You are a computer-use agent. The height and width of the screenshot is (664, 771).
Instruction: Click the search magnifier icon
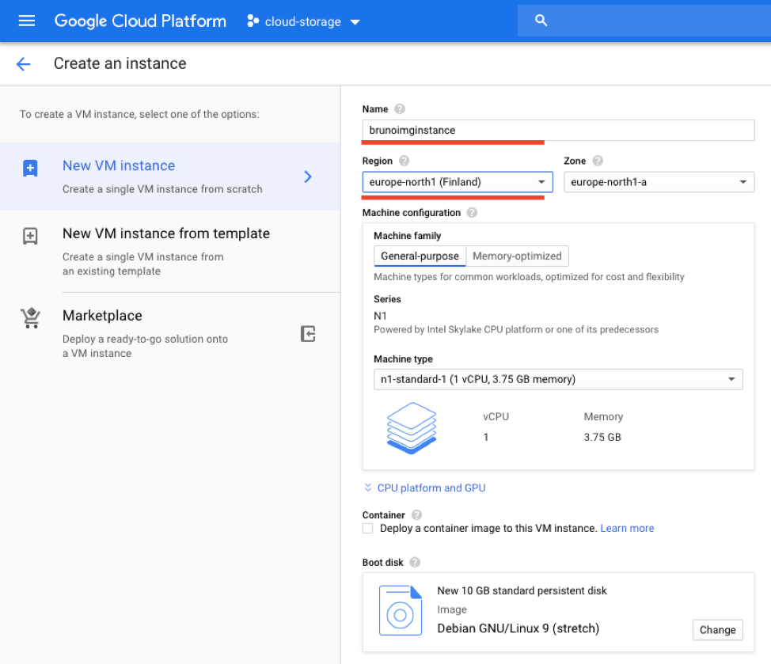(x=541, y=21)
